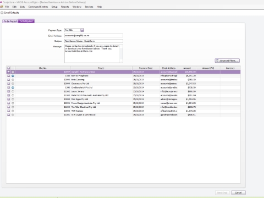The width and height of the screenshot is (264, 198).
Task: Click the payment date in the Lacey Joinery row
Action: (139, 91)
